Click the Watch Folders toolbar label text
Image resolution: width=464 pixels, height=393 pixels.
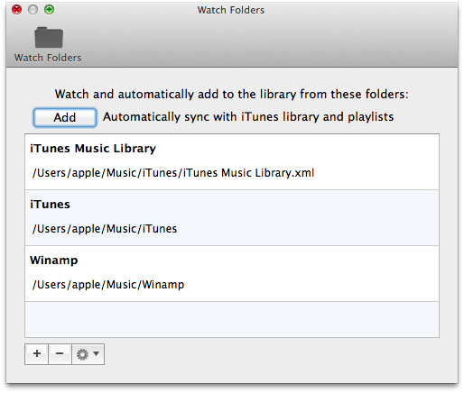tap(48, 58)
